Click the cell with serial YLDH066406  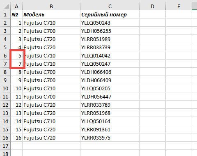(x=110, y=72)
